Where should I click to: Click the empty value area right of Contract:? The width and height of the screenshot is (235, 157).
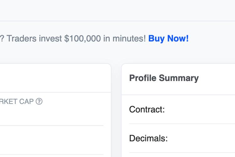tap(200, 109)
